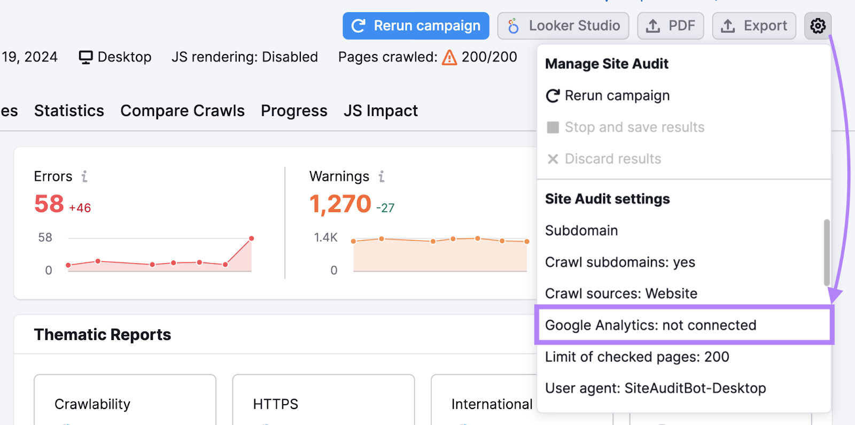Screen dimensions: 855x425
Task: Open the Crawl sources: Website setting
Action: 621,293
